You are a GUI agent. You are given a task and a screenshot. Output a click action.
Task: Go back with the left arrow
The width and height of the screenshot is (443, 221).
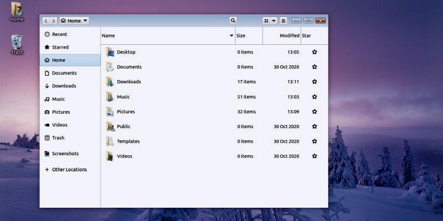(x=46, y=21)
